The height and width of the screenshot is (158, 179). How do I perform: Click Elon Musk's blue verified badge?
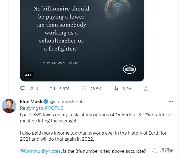[x=46, y=101]
